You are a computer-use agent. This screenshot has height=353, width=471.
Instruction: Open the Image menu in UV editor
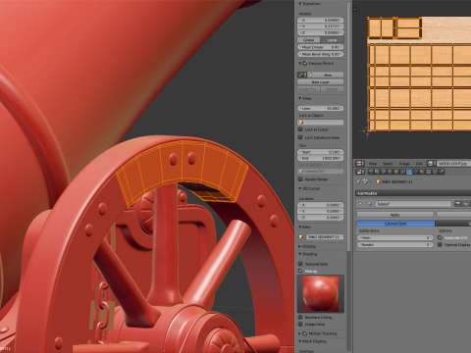tap(404, 164)
